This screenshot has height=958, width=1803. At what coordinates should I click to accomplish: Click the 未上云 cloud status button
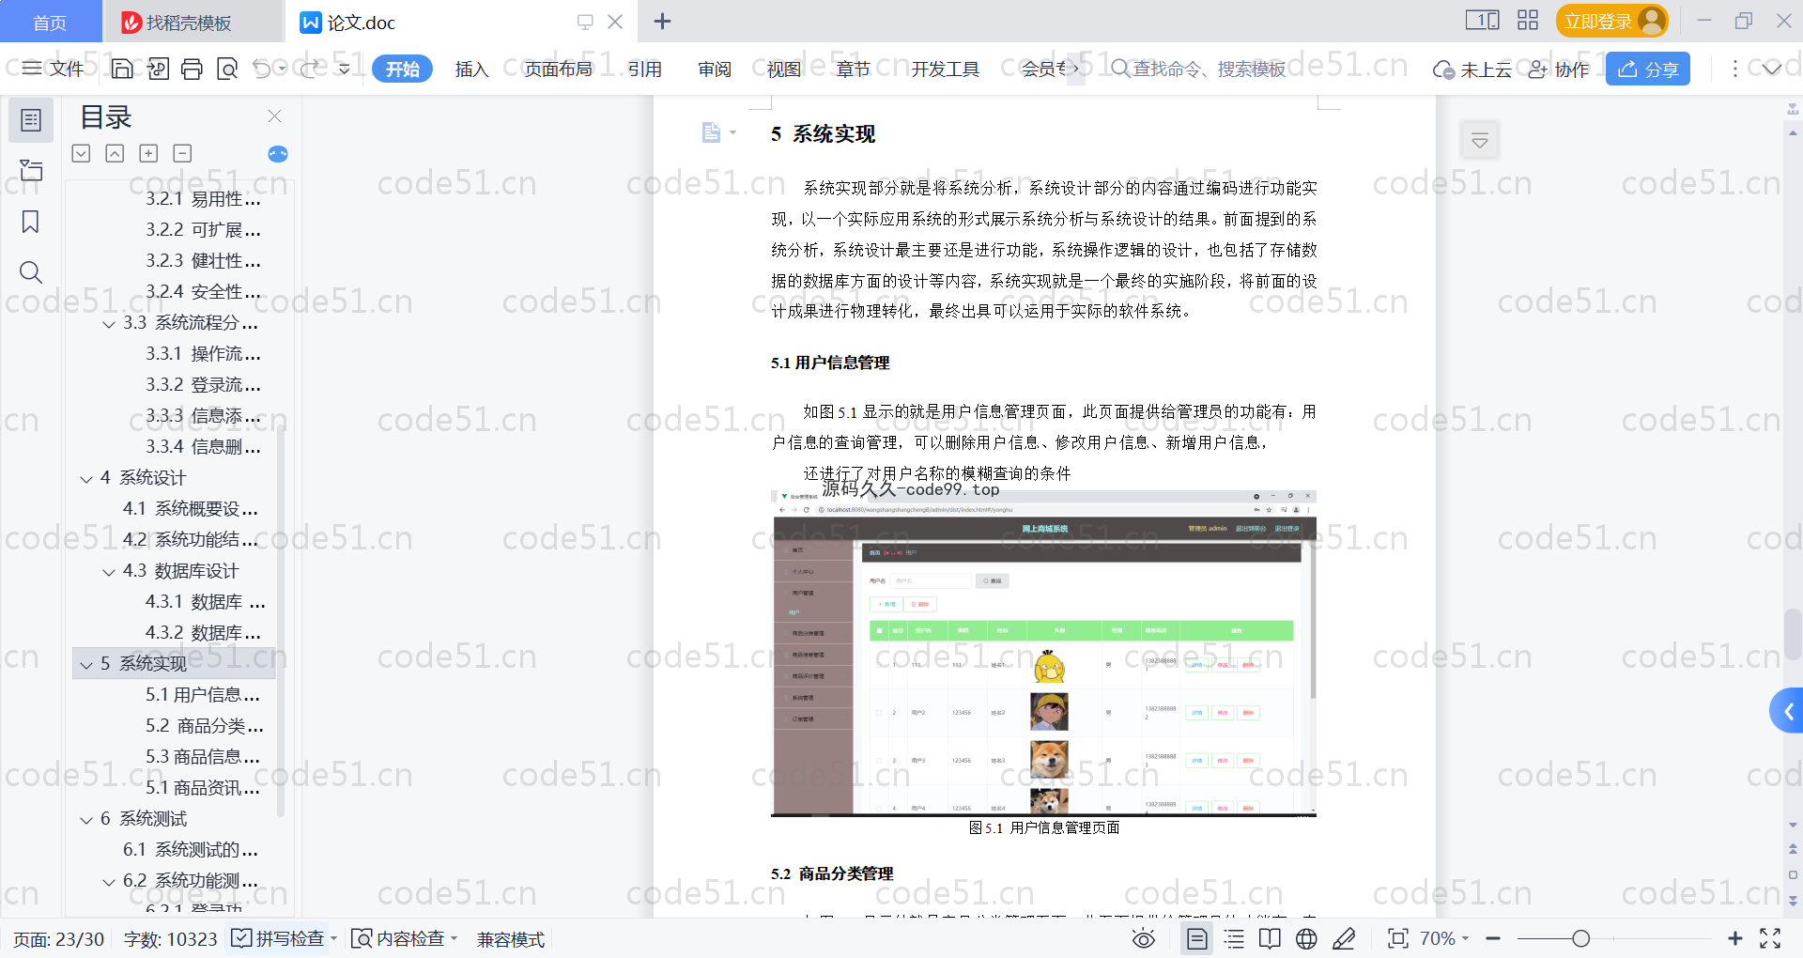pos(1472,69)
